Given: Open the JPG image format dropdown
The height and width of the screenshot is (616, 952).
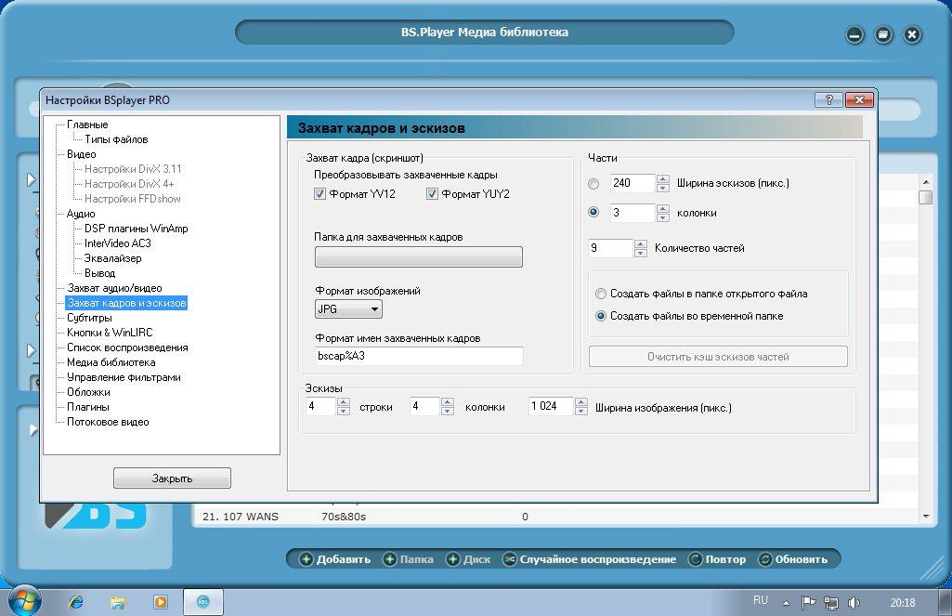Looking at the screenshot, I should [348, 309].
